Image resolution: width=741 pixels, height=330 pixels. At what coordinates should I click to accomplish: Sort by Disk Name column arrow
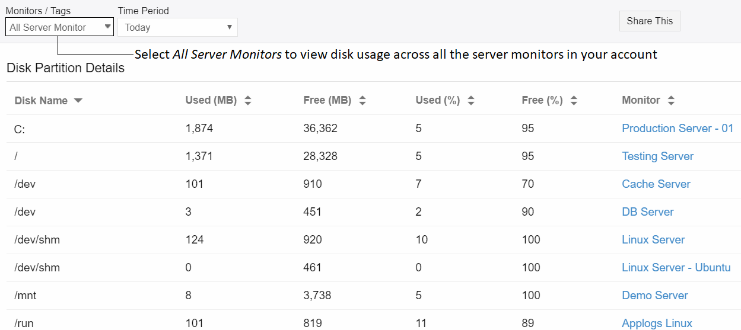pos(78,101)
